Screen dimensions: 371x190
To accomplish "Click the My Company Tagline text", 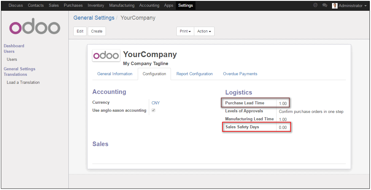I will pyautogui.click(x=146, y=64).
